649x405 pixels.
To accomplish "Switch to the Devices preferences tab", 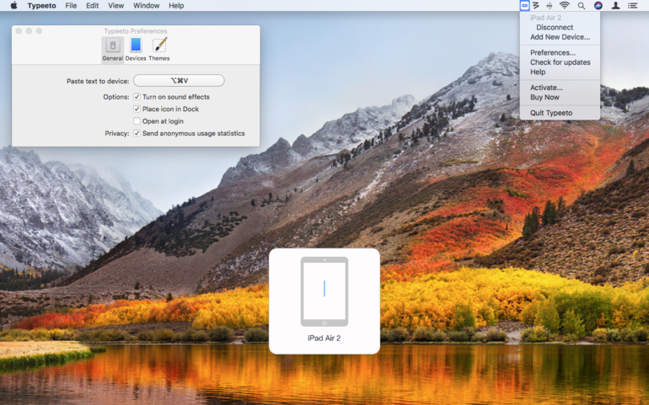I will (136, 49).
